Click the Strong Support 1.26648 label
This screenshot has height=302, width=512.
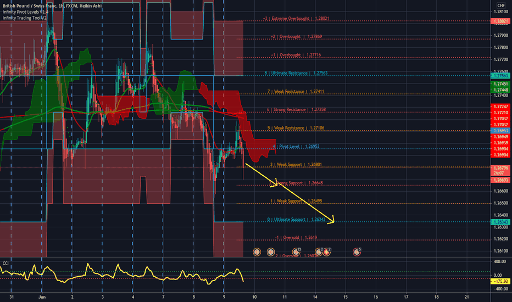296,183
